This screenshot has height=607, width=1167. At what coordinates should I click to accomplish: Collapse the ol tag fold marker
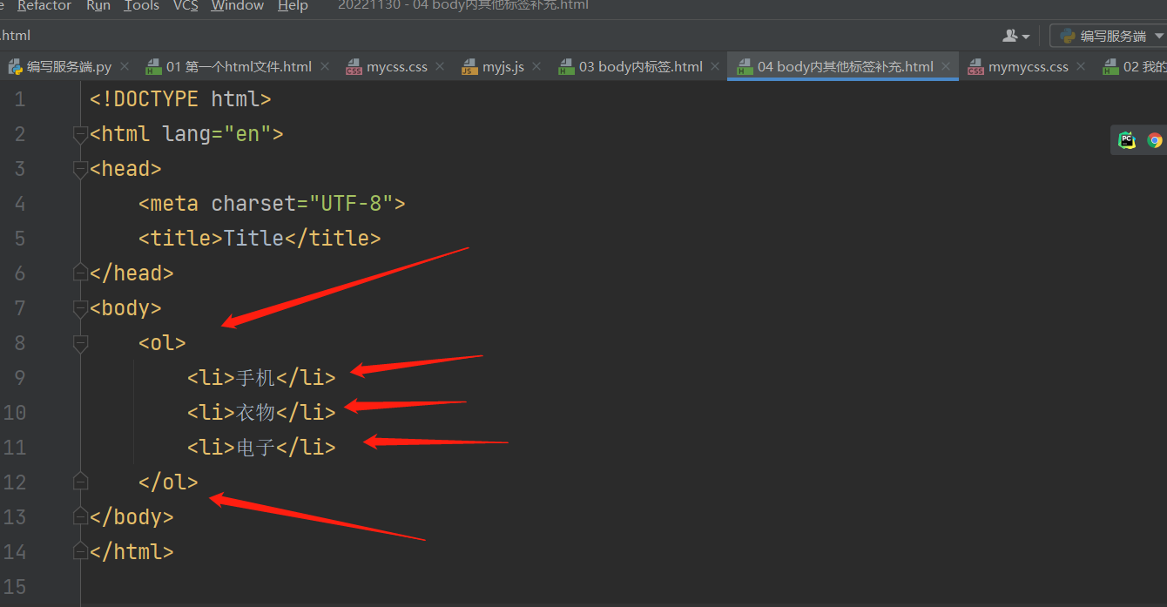80,343
